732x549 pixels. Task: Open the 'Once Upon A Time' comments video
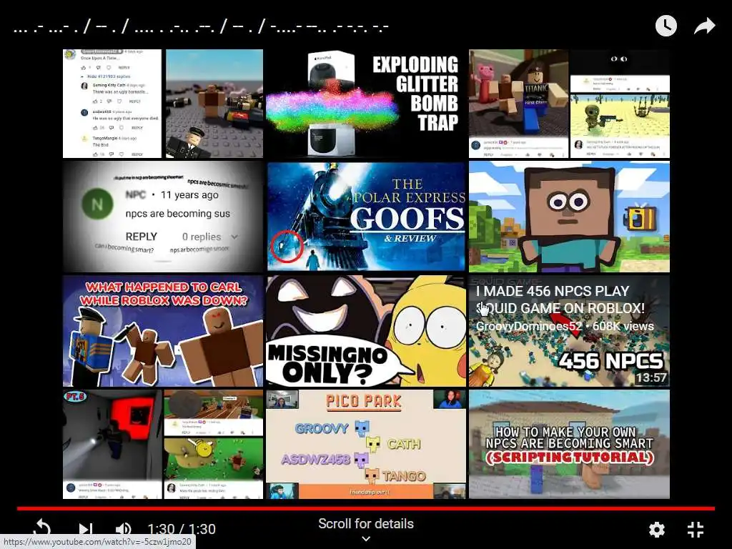(163, 104)
